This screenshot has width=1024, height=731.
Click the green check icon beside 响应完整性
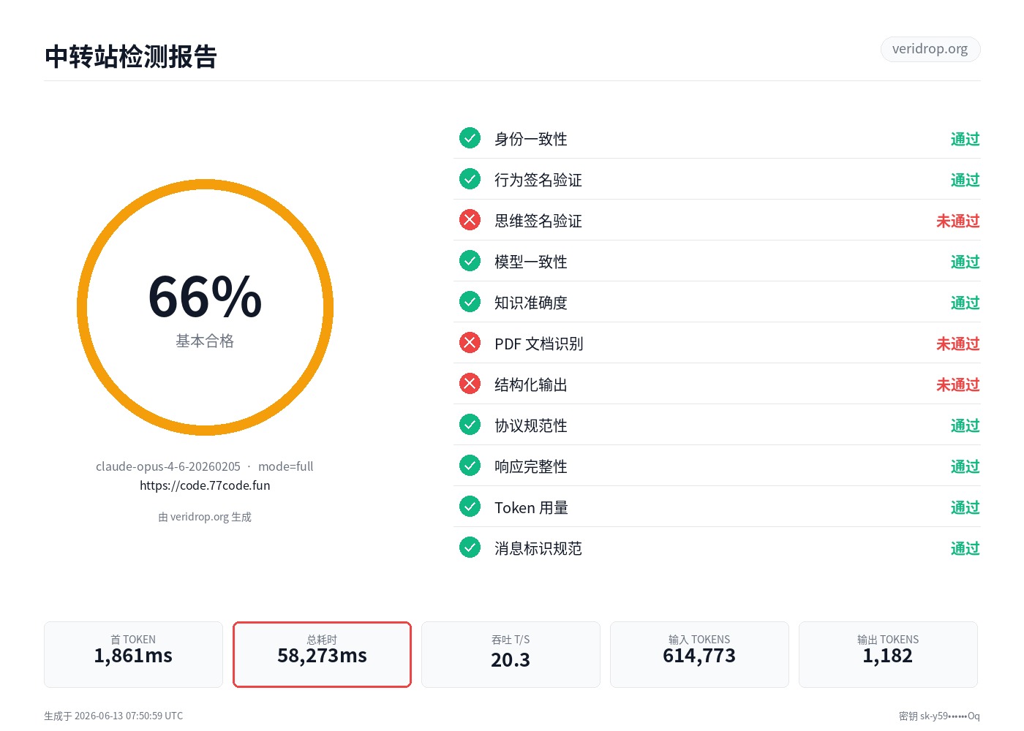(470, 465)
